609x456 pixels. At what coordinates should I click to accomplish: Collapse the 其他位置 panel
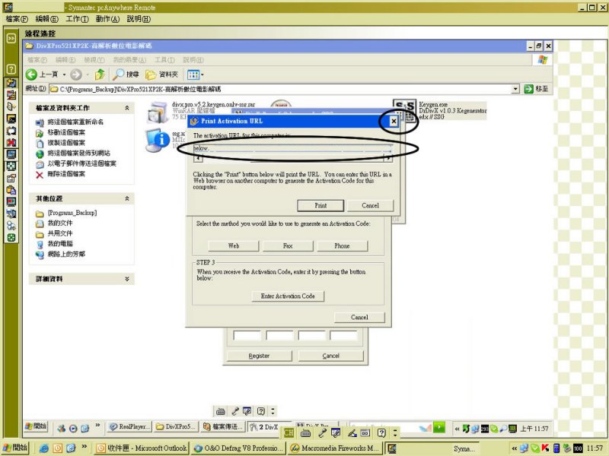tap(127, 198)
